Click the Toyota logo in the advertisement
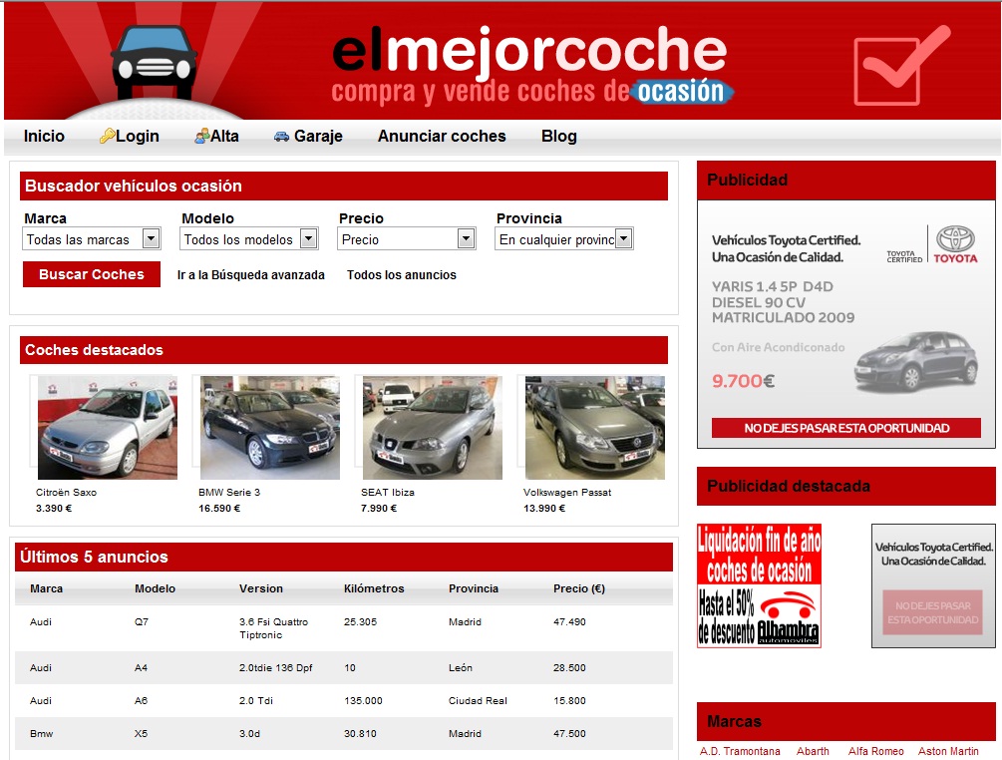The image size is (1002, 760). 955,244
